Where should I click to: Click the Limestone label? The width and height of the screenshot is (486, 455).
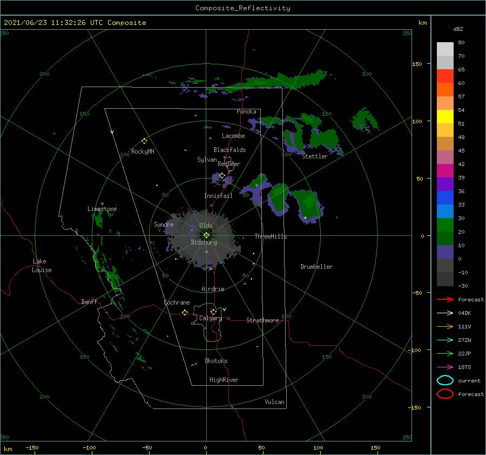[x=102, y=209]
